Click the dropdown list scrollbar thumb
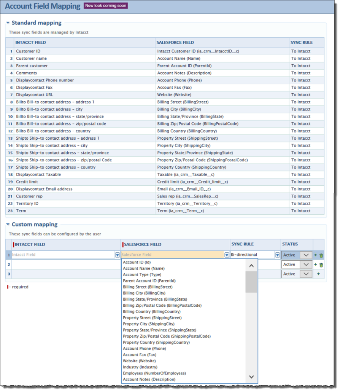This screenshot has width=340, height=392. coord(251,282)
